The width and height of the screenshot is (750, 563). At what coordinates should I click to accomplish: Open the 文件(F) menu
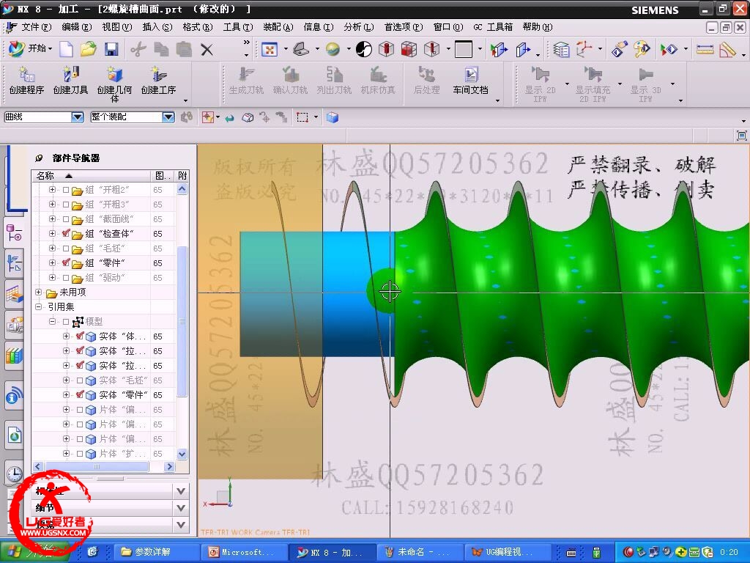click(x=37, y=27)
